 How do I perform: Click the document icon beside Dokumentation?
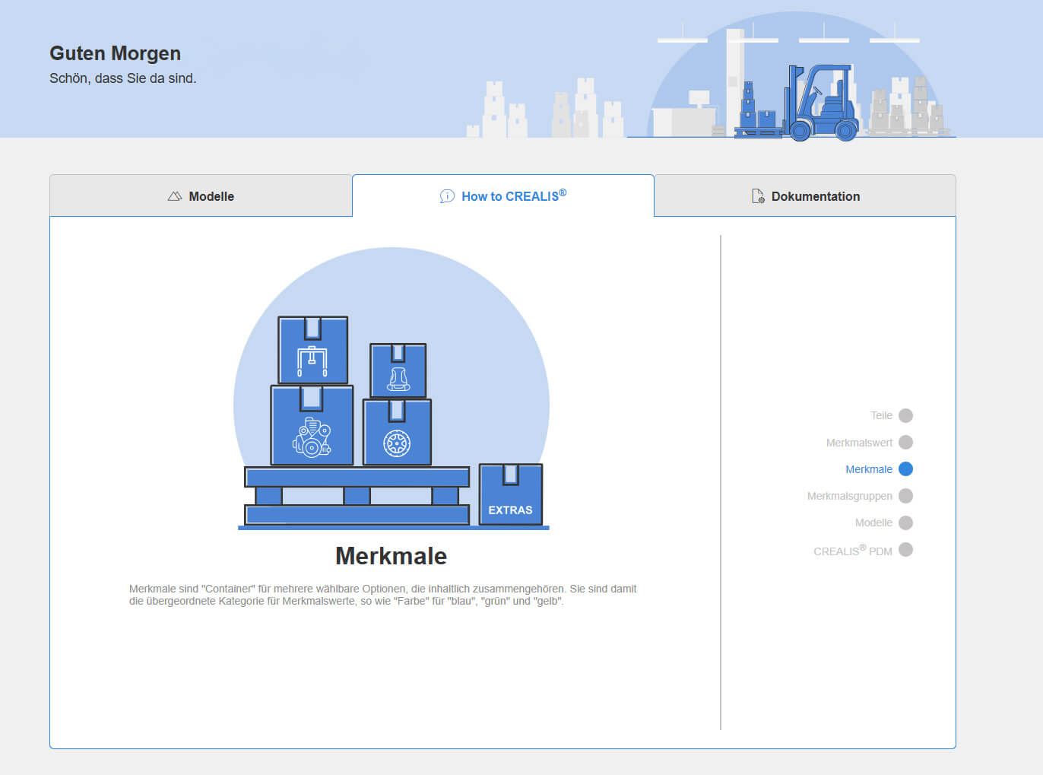point(758,196)
